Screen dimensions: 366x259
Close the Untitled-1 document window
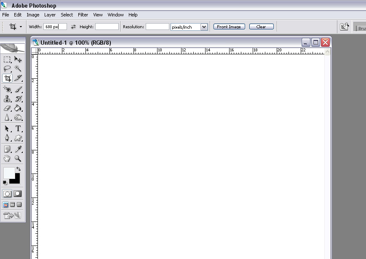tap(325, 43)
